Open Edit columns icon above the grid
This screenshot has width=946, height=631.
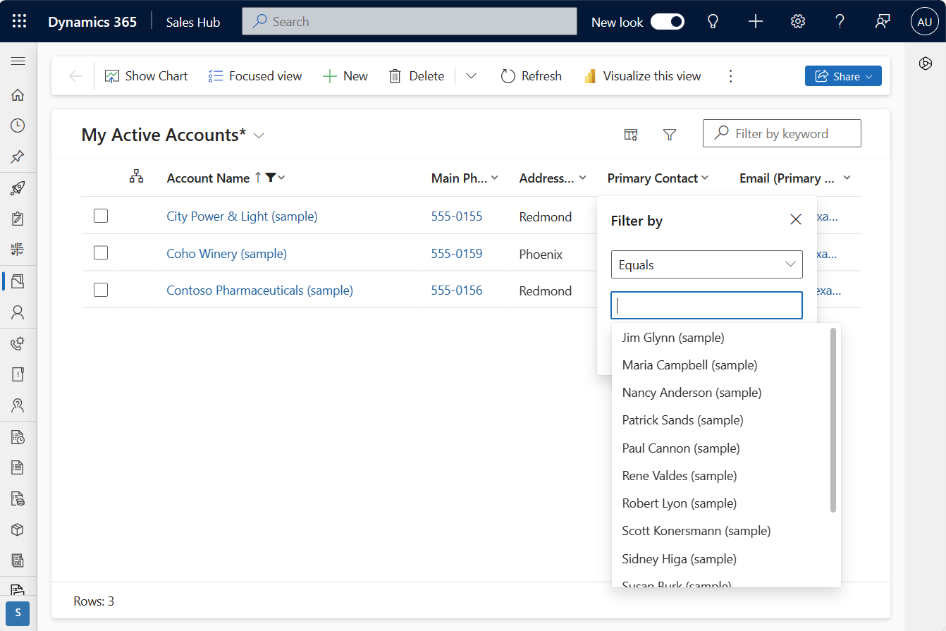631,133
